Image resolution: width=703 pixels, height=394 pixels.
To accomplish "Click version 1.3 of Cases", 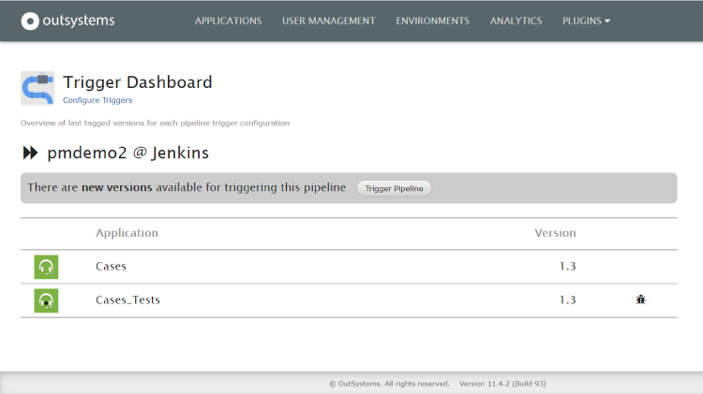I will click(567, 267).
